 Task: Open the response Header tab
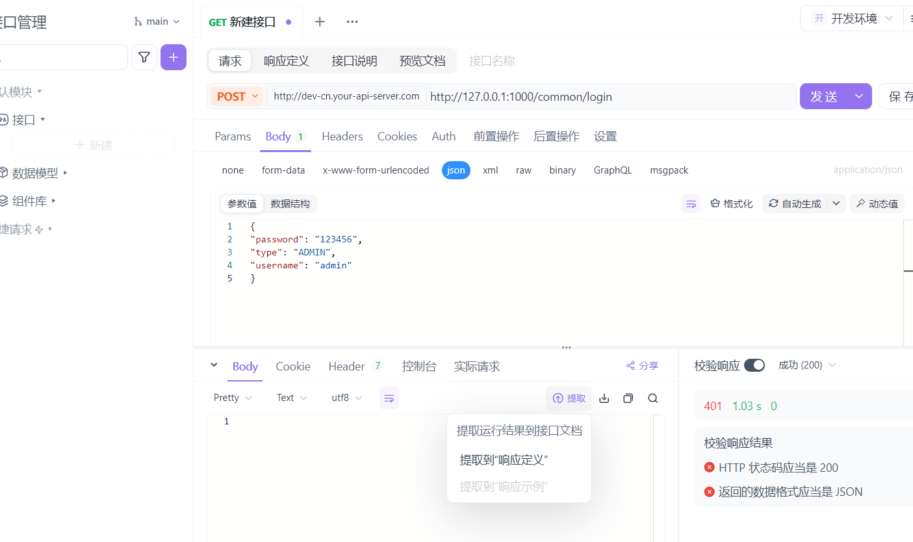tap(355, 367)
